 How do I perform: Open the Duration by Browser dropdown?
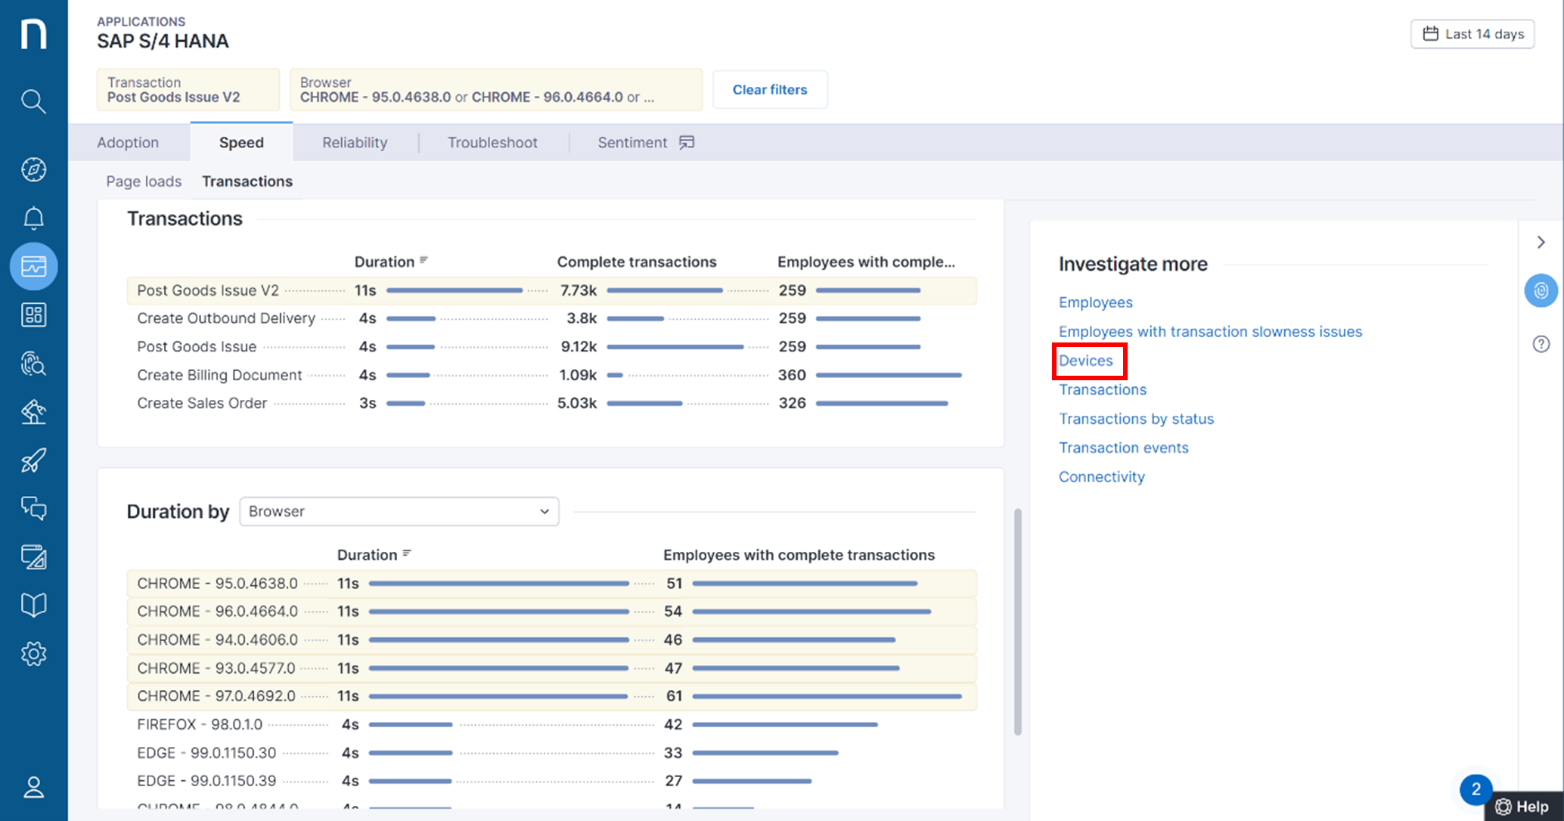[399, 511]
